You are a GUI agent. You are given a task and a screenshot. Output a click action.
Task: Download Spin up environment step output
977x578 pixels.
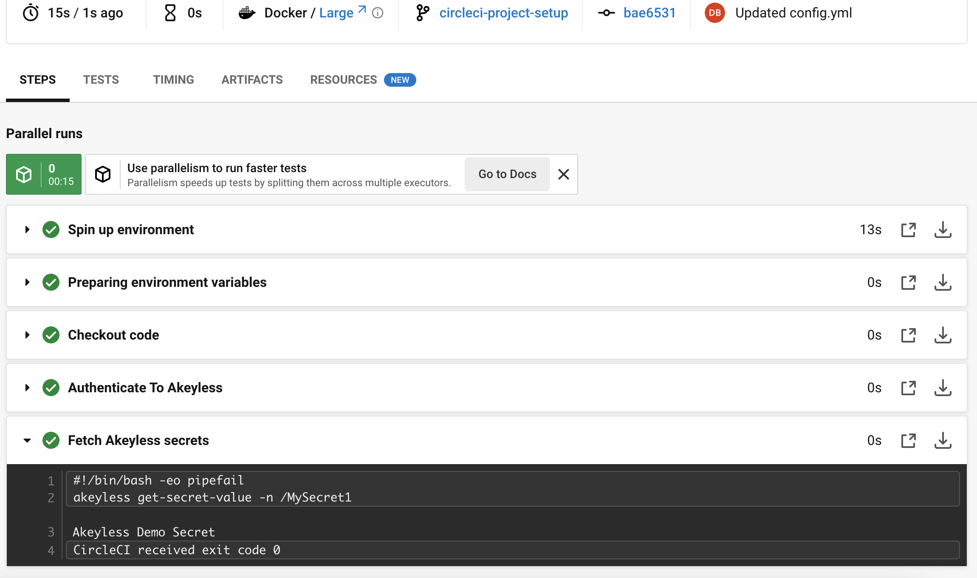tap(943, 229)
